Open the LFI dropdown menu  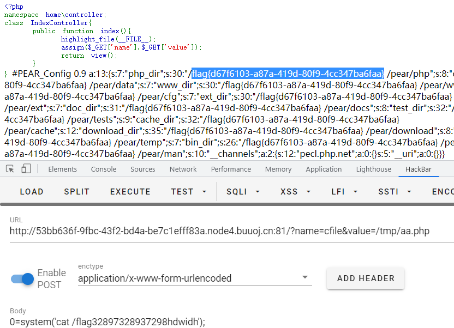(x=344, y=192)
